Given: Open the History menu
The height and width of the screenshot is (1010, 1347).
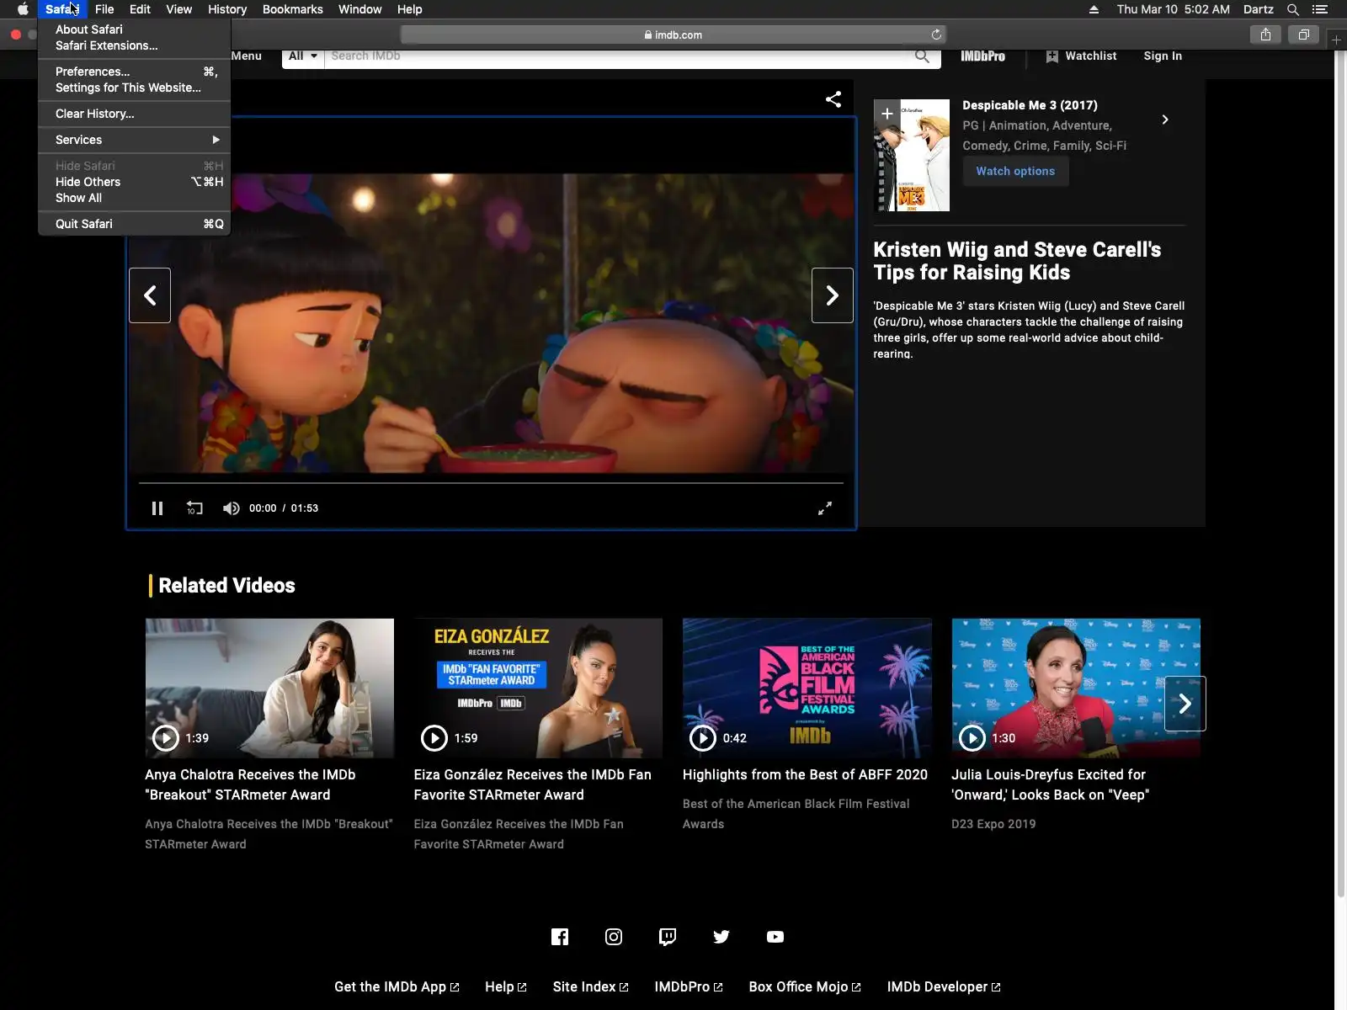Looking at the screenshot, I should click(227, 9).
